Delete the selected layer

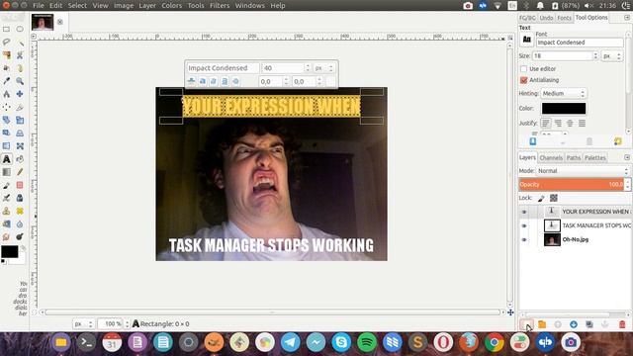(x=622, y=324)
